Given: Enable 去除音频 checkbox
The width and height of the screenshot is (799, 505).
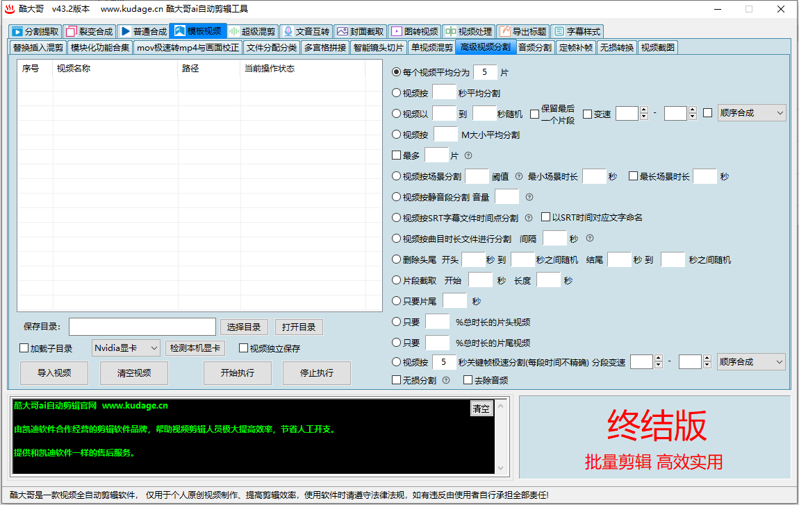Looking at the screenshot, I should (468, 380).
